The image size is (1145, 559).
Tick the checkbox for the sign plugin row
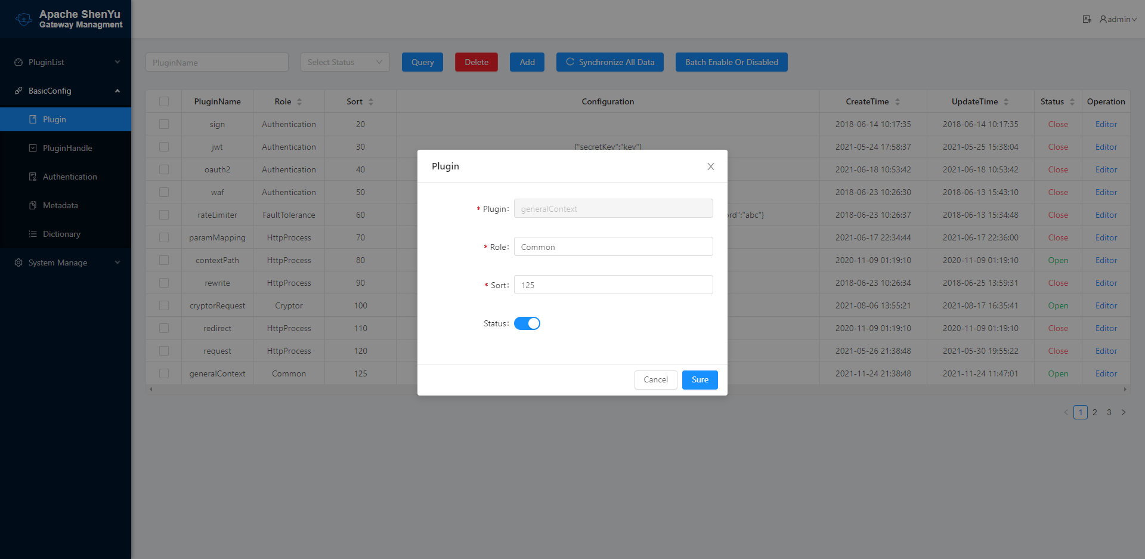[x=164, y=124]
